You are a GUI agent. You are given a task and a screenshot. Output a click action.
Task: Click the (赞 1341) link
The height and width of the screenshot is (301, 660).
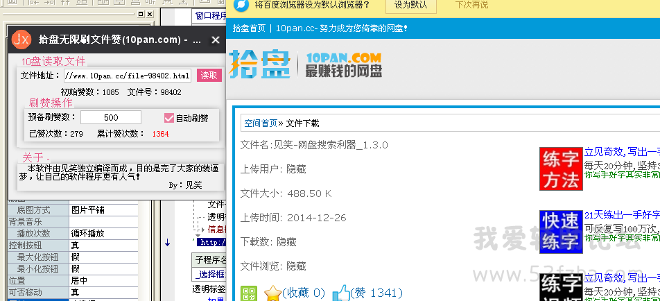[376, 293]
